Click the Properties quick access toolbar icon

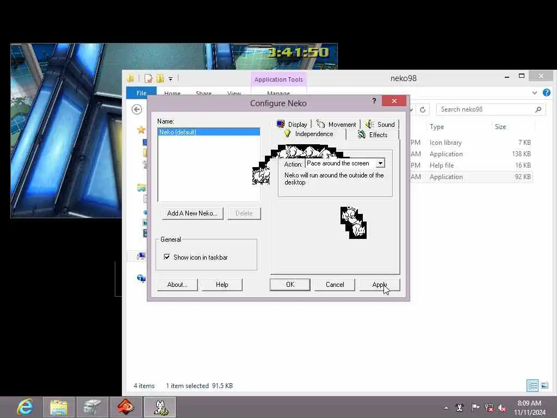coord(148,78)
